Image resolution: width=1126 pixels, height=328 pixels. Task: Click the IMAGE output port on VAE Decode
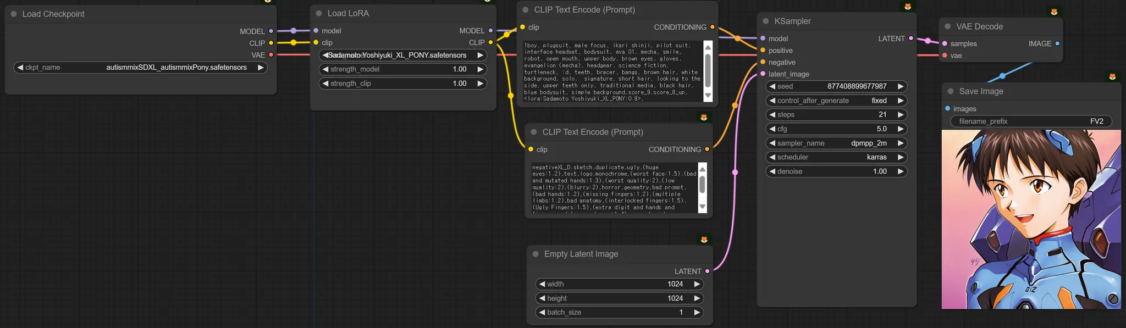pyautogui.click(x=1057, y=43)
